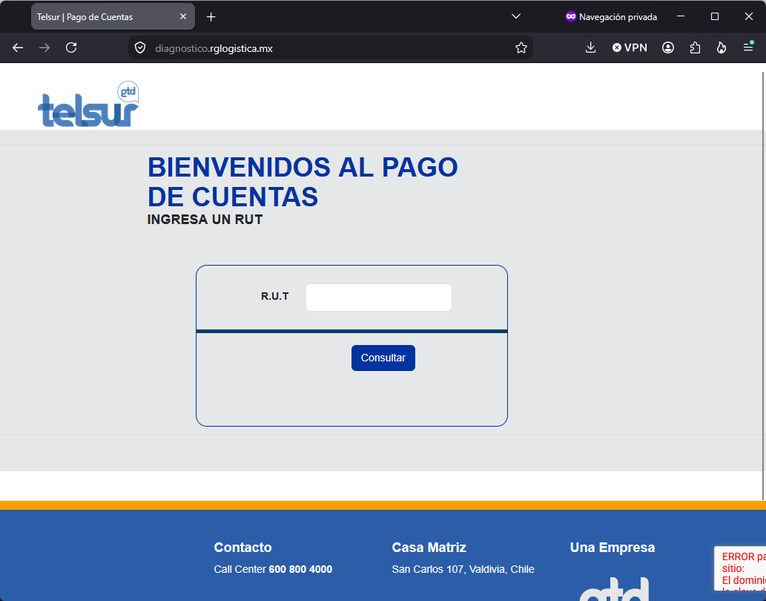Click the Una Empresa footer heading
Image resolution: width=766 pixels, height=601 pixels.
click(612, 548)
